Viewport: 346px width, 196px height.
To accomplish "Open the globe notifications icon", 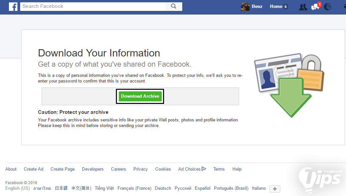I will pos(328,7).
